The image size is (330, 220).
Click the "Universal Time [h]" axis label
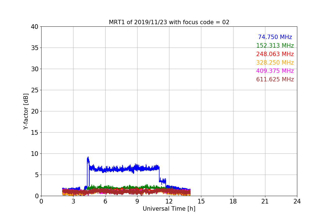tap(169, 209)
